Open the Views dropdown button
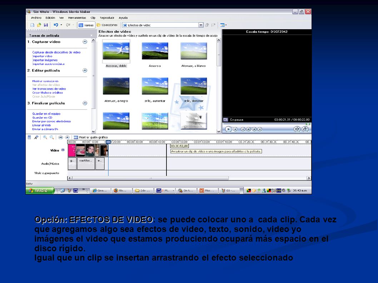 point(223,25)
